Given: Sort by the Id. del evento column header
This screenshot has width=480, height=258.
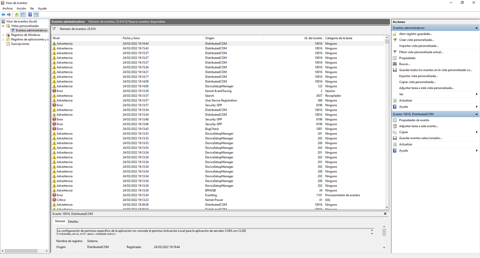Looking at the screenshot, I should [294, 38].
